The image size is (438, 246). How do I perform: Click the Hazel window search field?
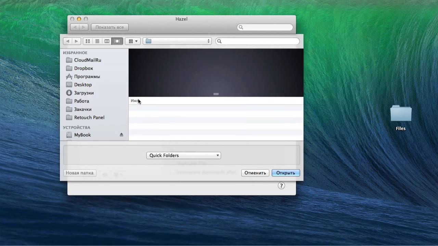[265, 27]
